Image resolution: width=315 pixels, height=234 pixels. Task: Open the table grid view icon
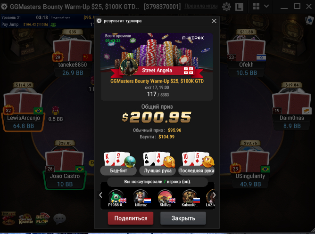click(256, 6)
